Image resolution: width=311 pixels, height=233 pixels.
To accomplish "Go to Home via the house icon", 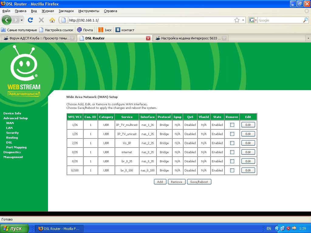I will [x=52, y=20].
